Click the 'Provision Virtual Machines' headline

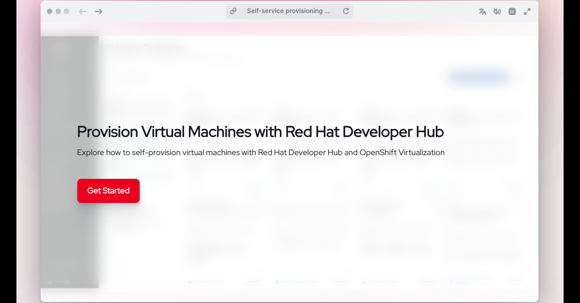(260, 131)
